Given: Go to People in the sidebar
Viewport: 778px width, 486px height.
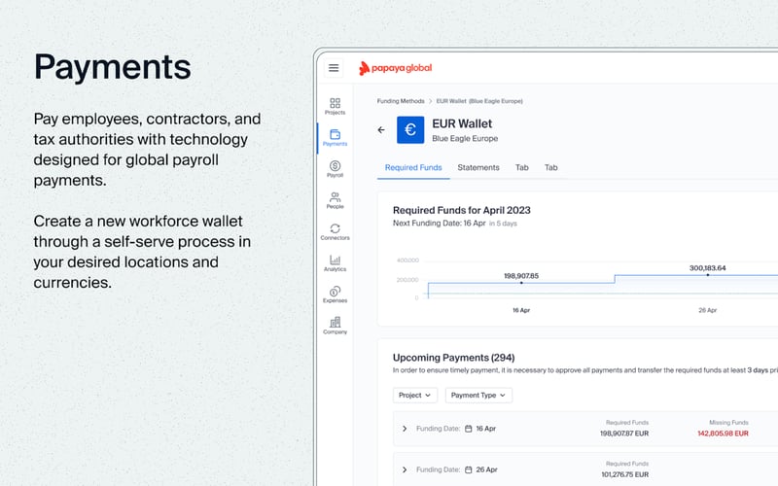Looking at the screenshot, I should [335, 200].
